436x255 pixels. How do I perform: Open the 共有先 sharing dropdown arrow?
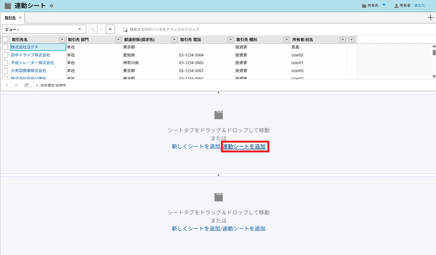tap(384, 5)
